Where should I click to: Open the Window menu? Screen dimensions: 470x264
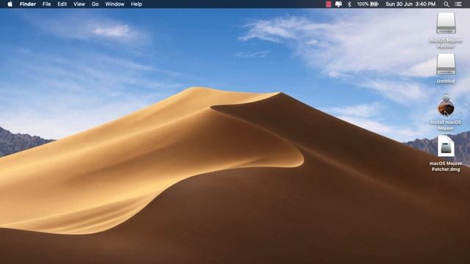(x=115, y=4)
